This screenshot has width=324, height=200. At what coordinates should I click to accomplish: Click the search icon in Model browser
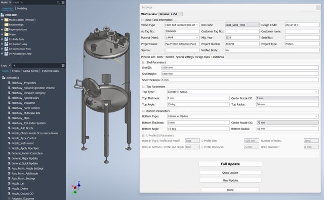(x=58, y=2)
